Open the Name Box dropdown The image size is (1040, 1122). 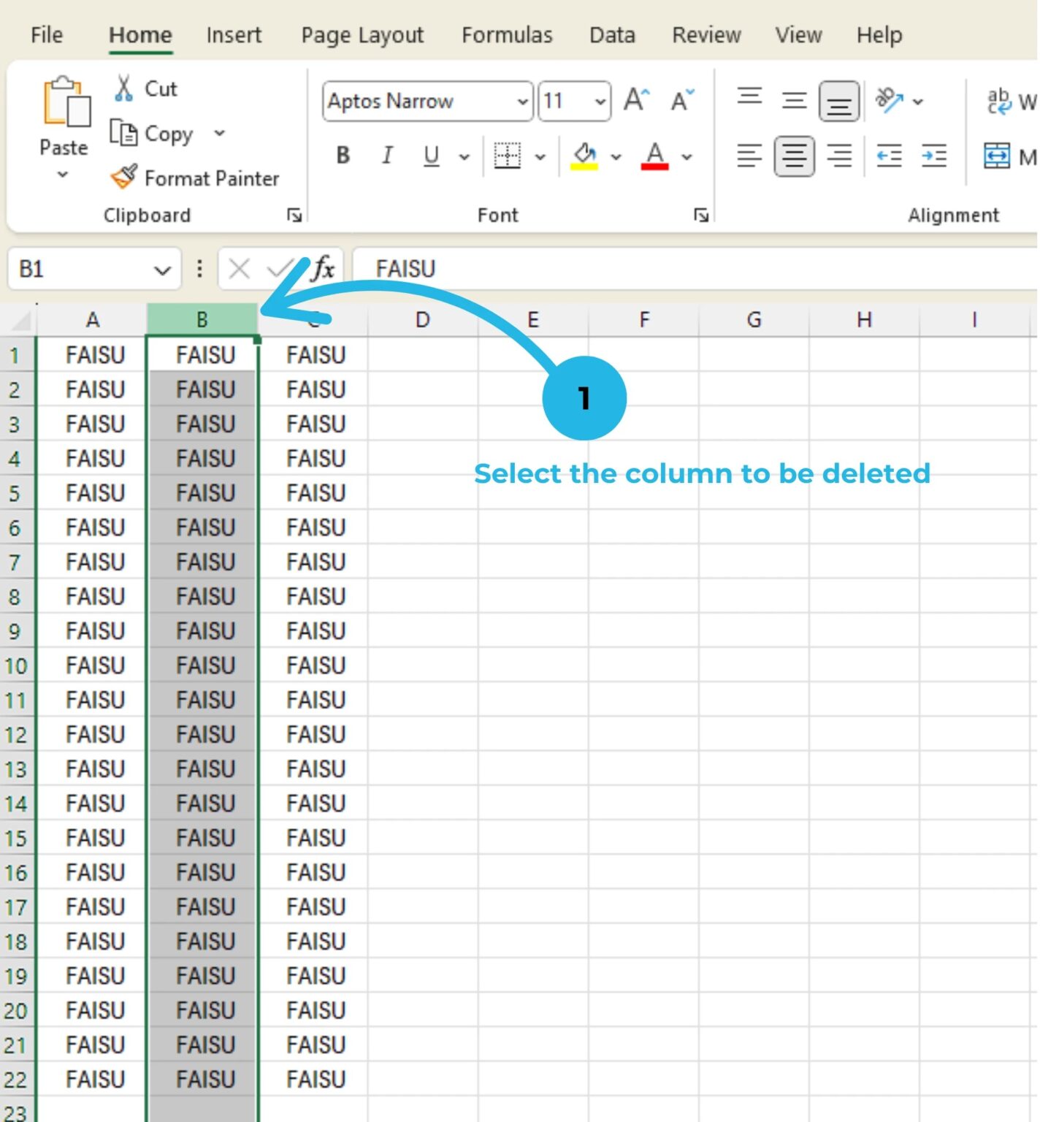click(162, 269)
